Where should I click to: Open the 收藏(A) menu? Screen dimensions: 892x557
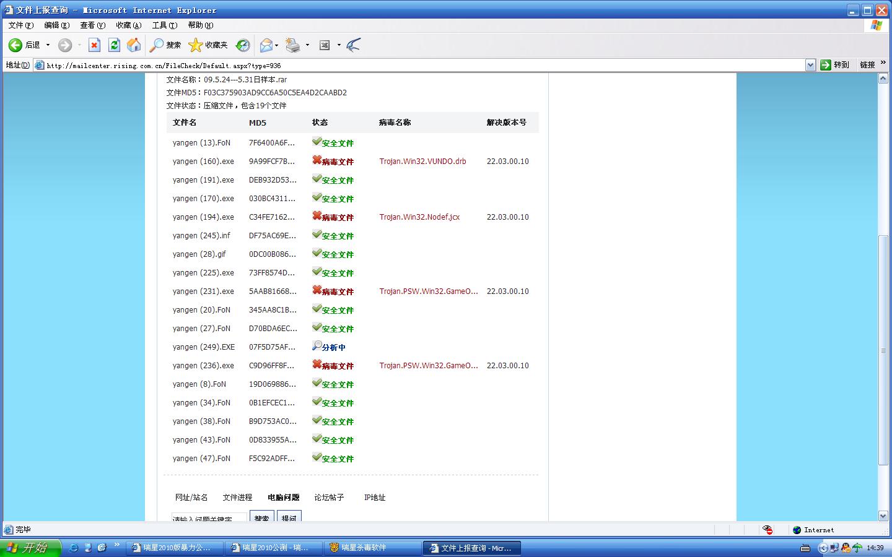pos(129,25)
